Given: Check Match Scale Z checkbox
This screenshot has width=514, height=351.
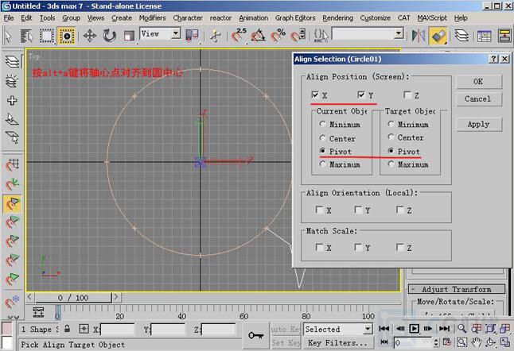Looking at the screenshot, I should [400, 247].
